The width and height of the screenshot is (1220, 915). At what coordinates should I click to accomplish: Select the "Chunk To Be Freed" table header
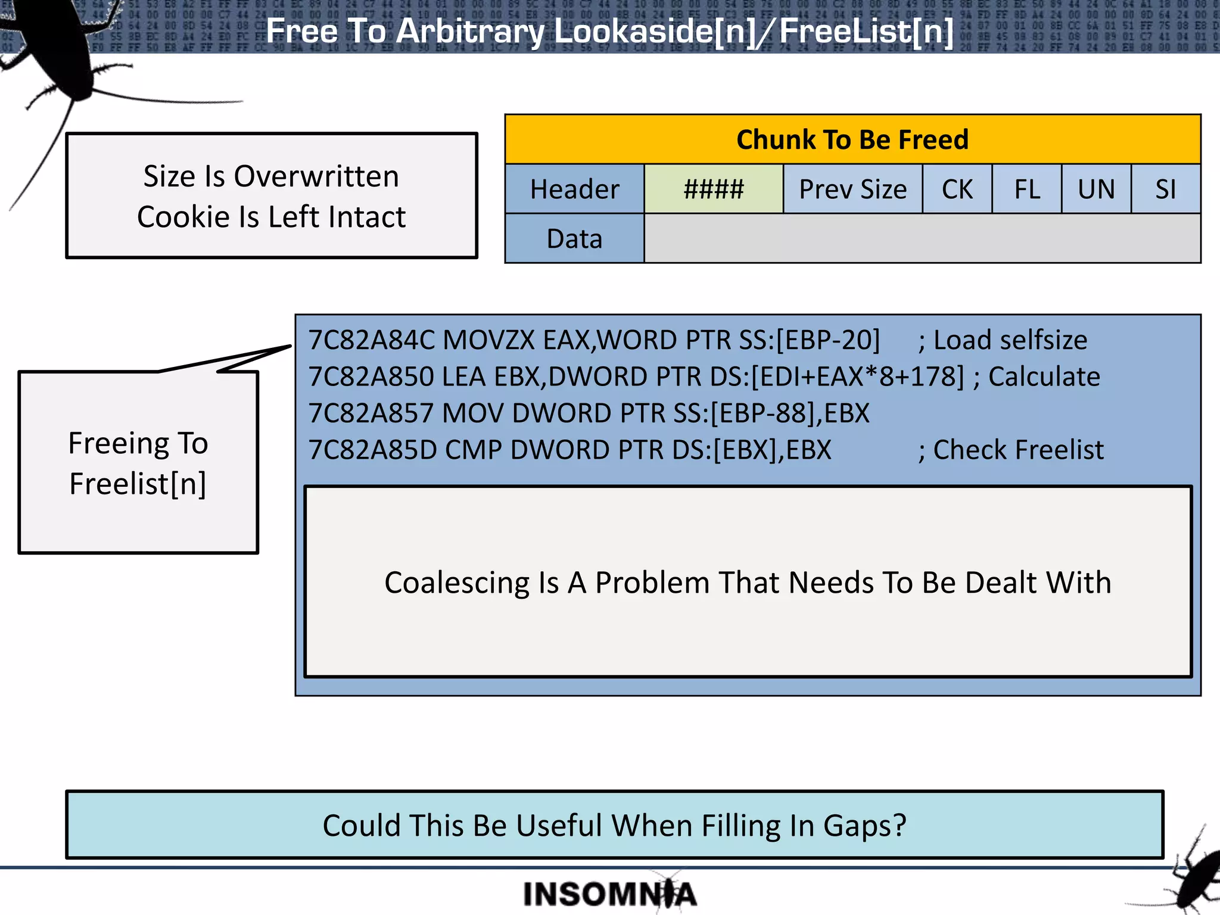click(852, 139)
